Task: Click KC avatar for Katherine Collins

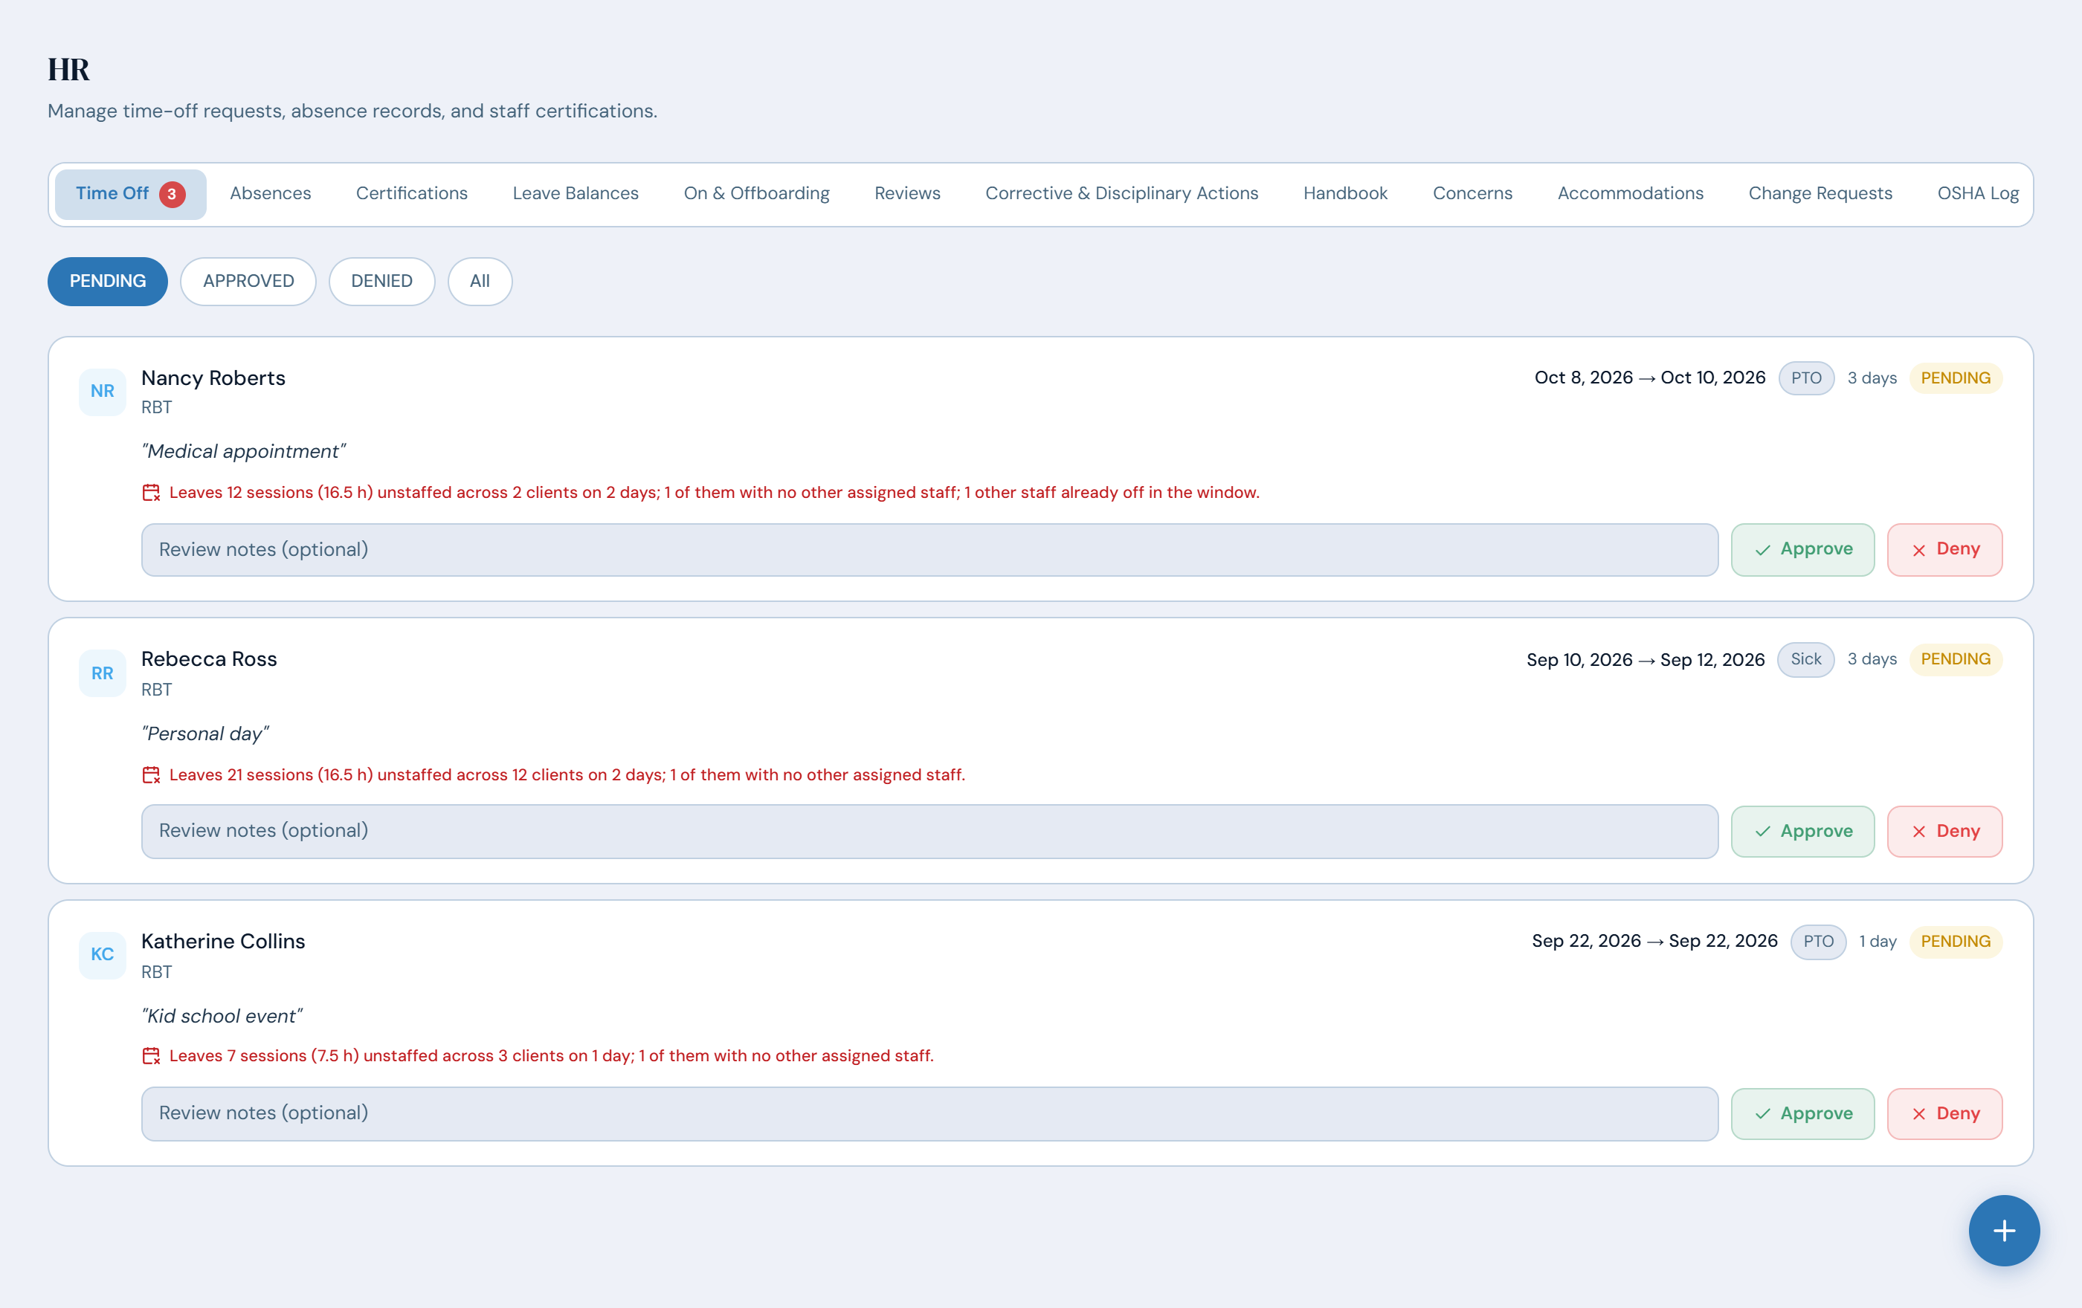Action: tap(102, 955)
